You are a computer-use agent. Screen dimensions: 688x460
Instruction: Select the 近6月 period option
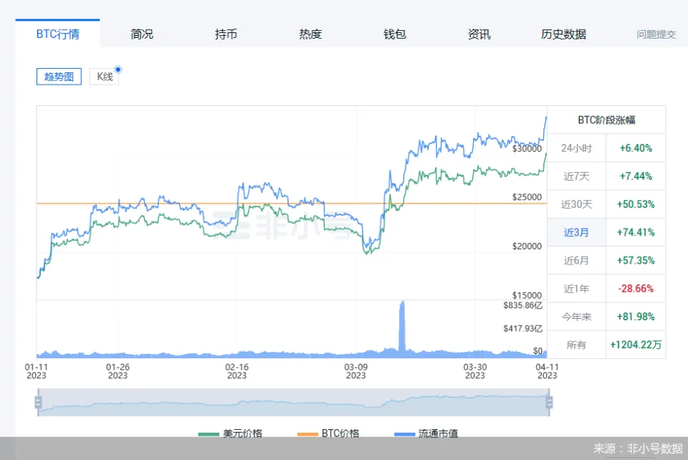(x=576, y=260)
